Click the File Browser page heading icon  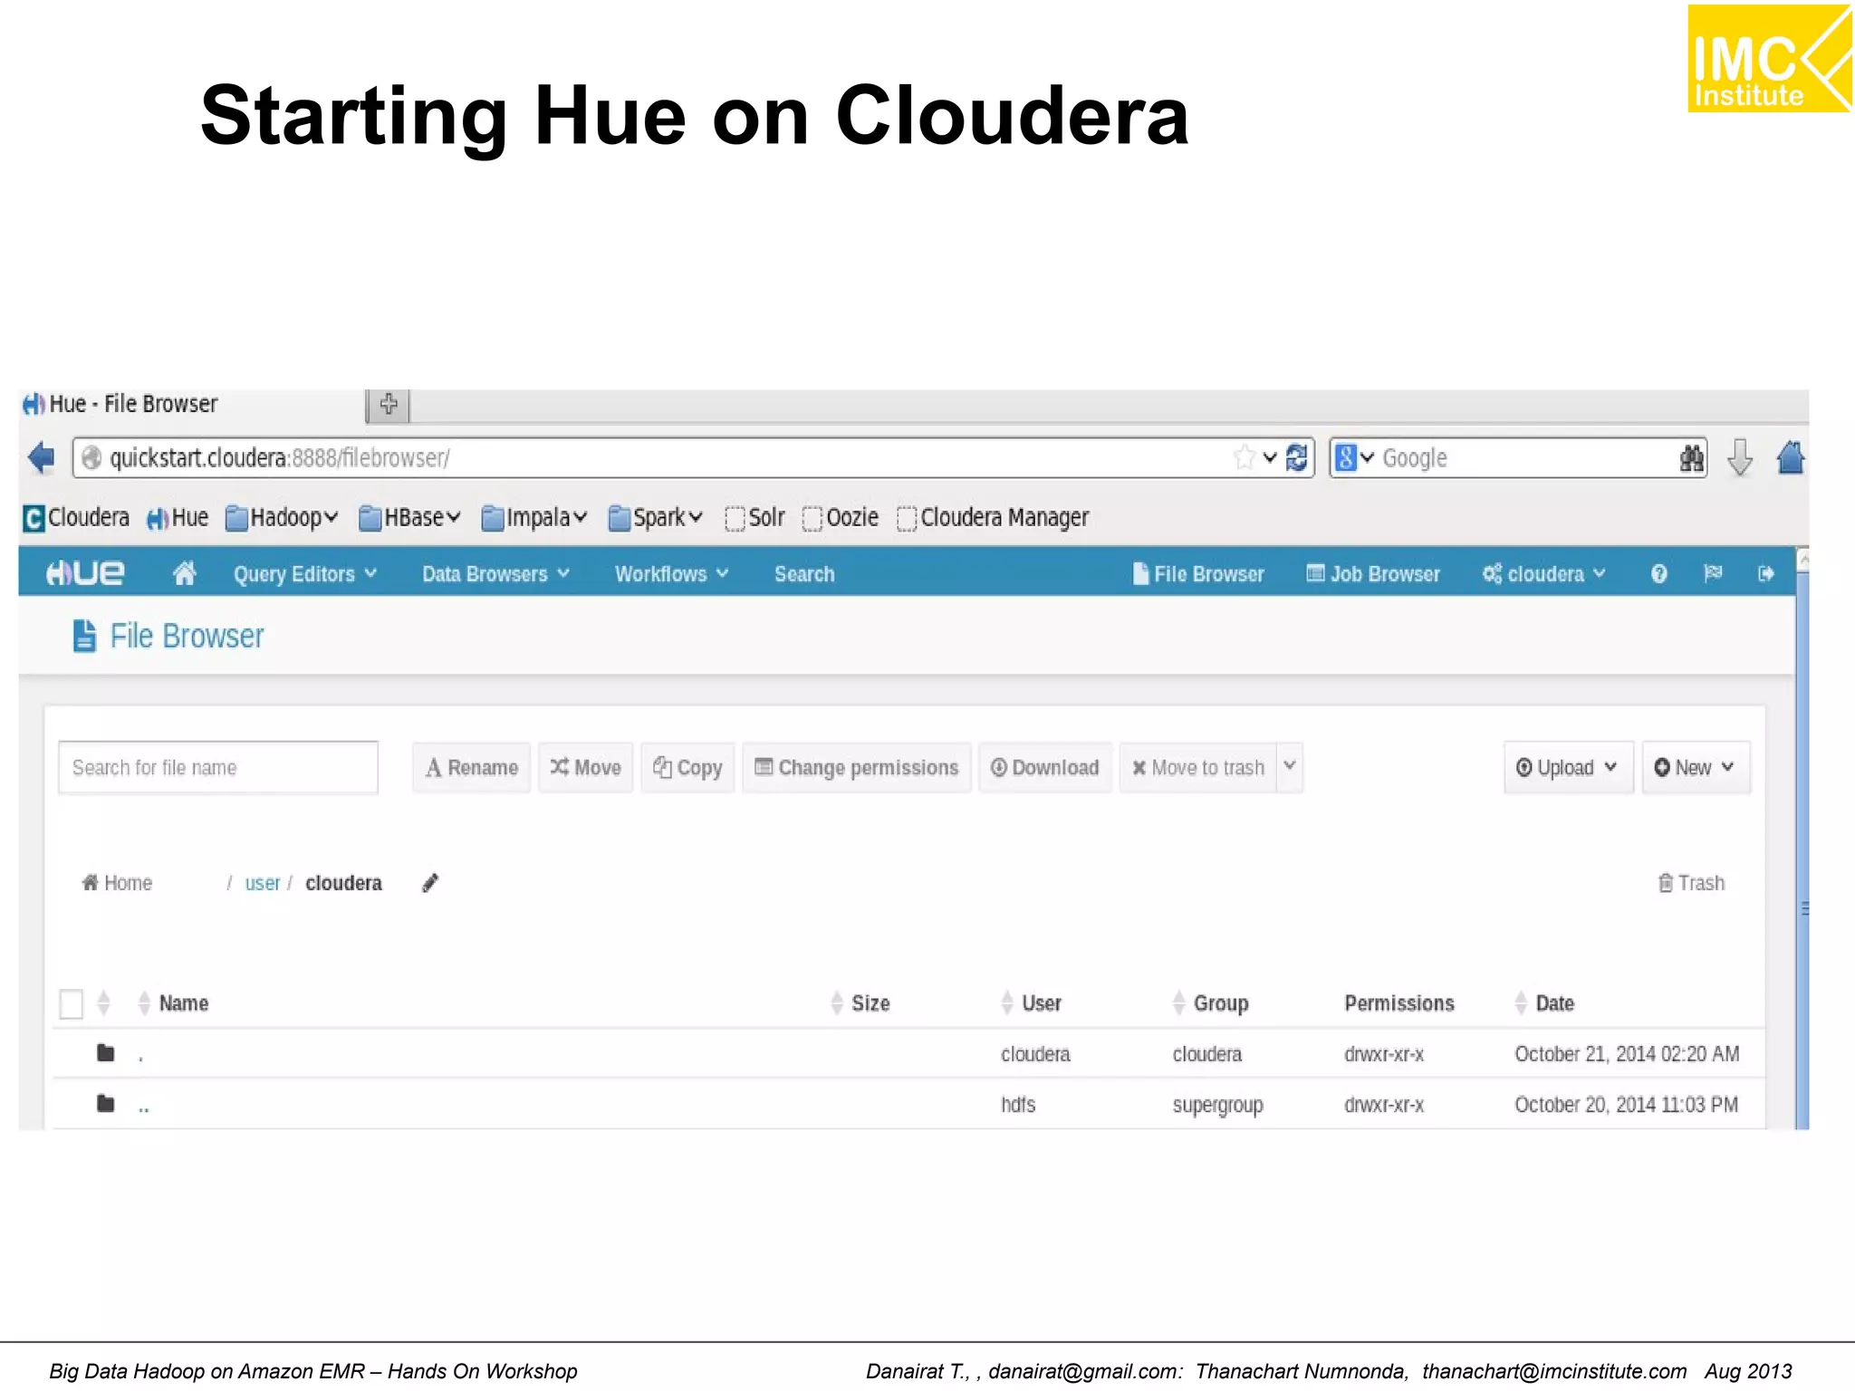tap(84, 636)
